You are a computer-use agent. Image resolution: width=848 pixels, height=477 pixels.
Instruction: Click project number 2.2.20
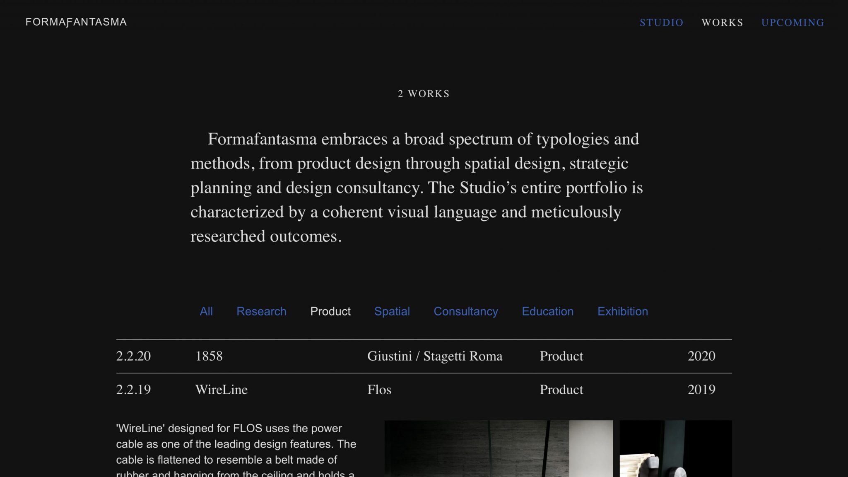click(x=133, y=356)
